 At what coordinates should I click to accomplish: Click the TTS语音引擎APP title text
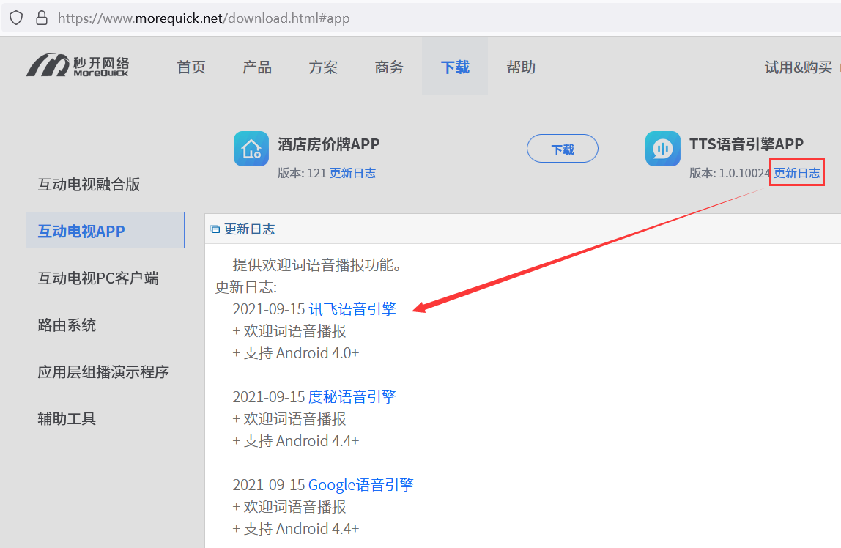coord(746,144)
